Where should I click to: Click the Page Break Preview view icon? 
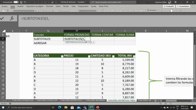(171, 104)
